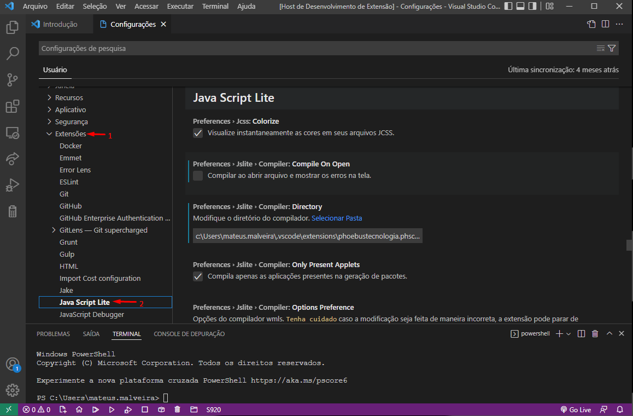Screen dimensions: 633x416
Task: Switch to the Introdução tab
Action: point(60,24)
